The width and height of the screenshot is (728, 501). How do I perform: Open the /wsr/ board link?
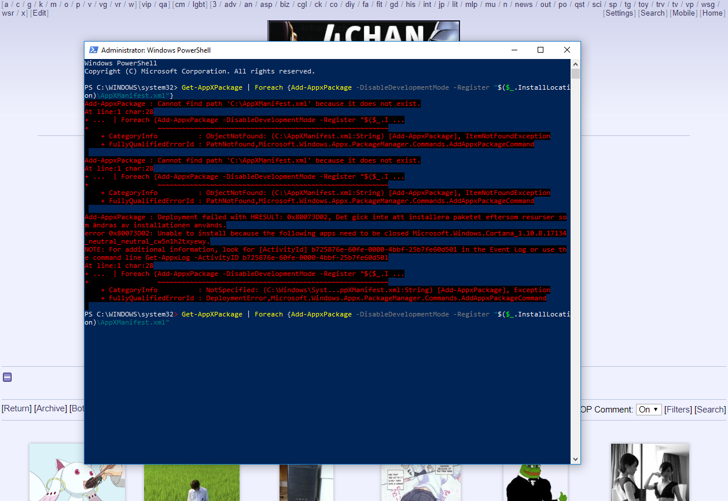click(8, 13)
